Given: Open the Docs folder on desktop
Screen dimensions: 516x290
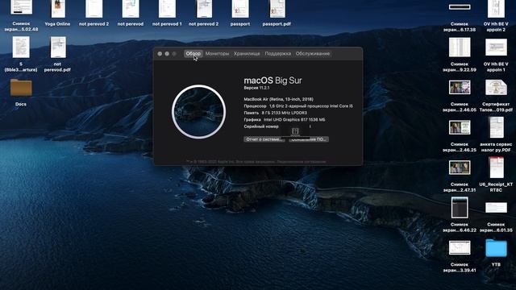Looking at the screenshot, I should (21, 88).
